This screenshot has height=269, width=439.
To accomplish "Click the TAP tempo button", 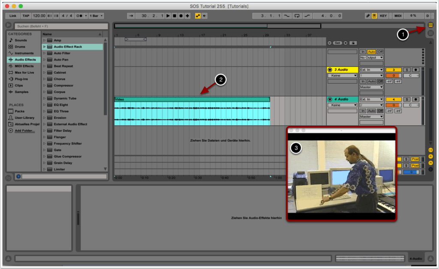I will 26,16.
